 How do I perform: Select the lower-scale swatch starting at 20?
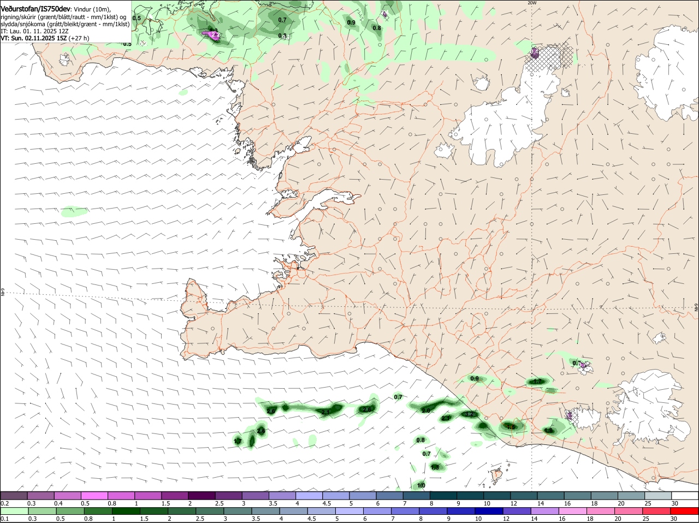(x=630, y=511)
